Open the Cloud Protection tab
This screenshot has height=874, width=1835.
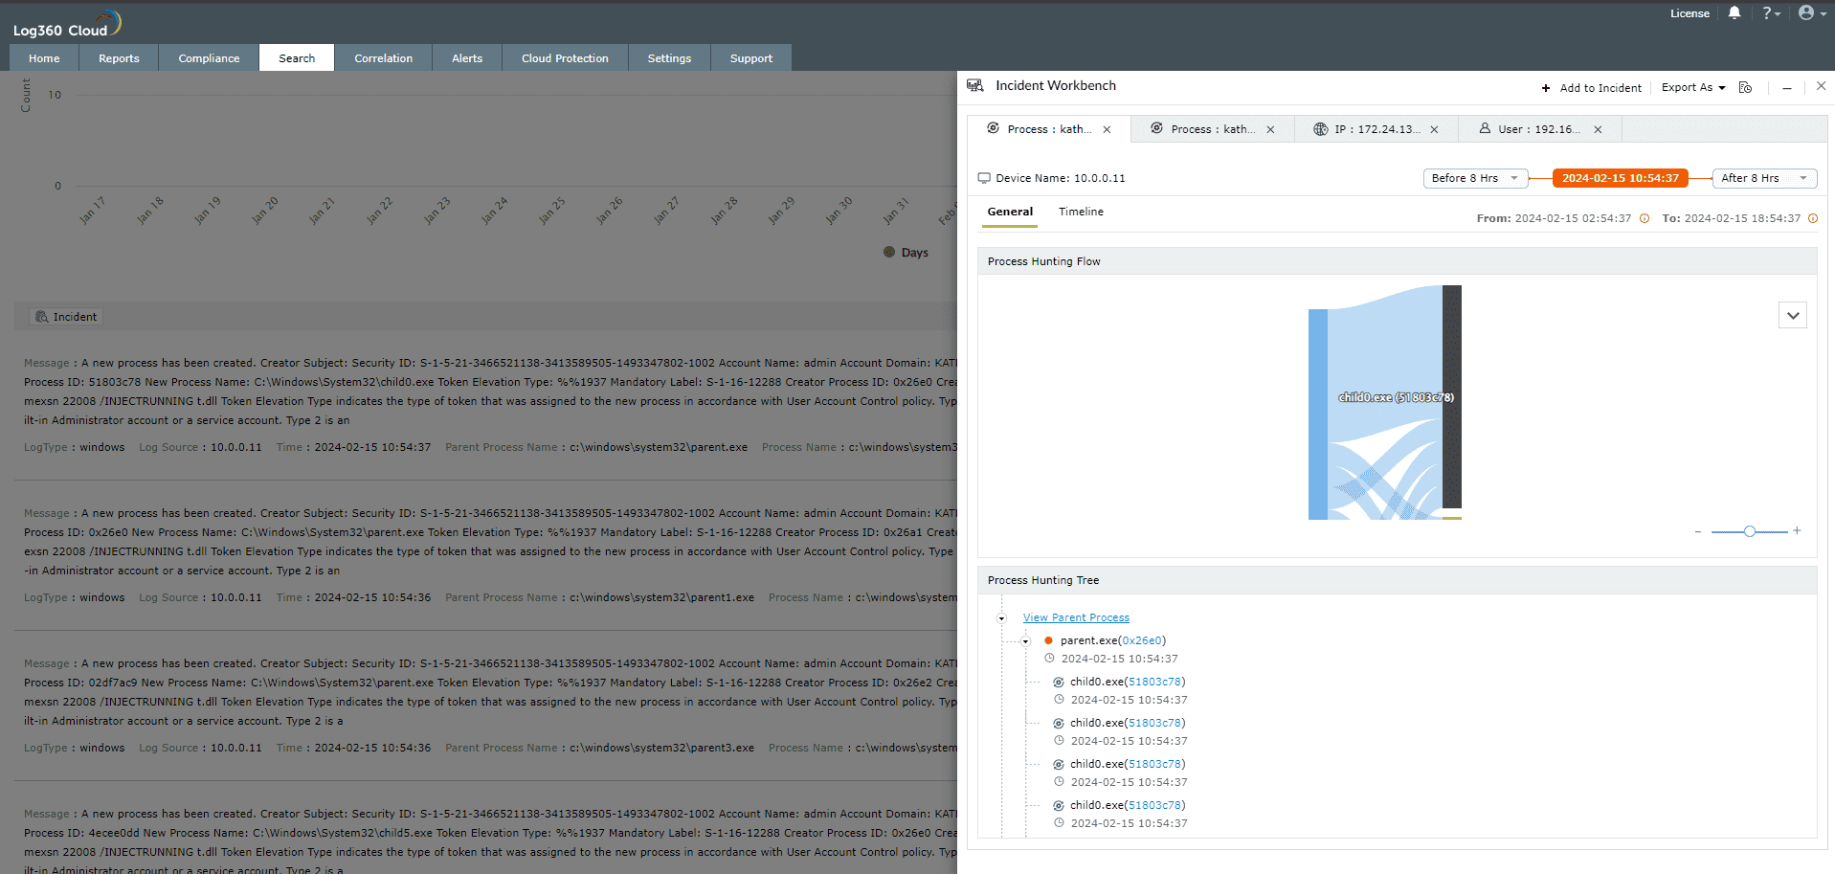point(565,57)
